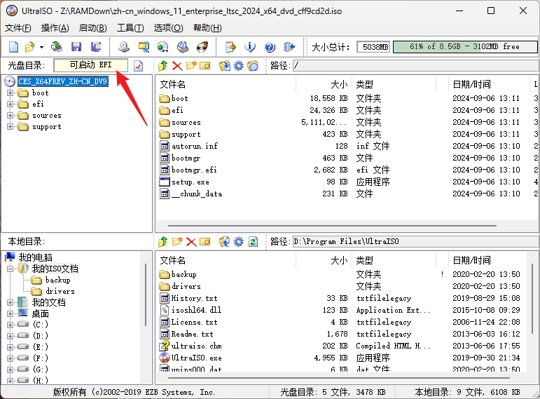Go up a folder in the disc panel
The width and height of the screenshot is (540, 399).
[163, 65]
